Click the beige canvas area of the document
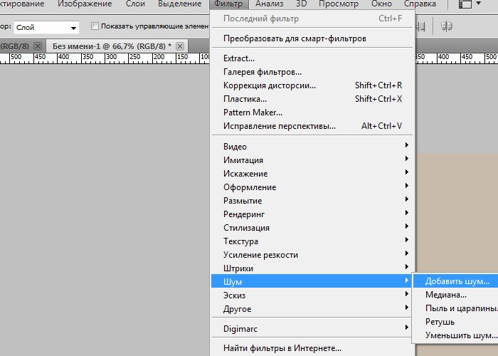The width and height of the screenshot is (498, 356). (x=455, y=214)
